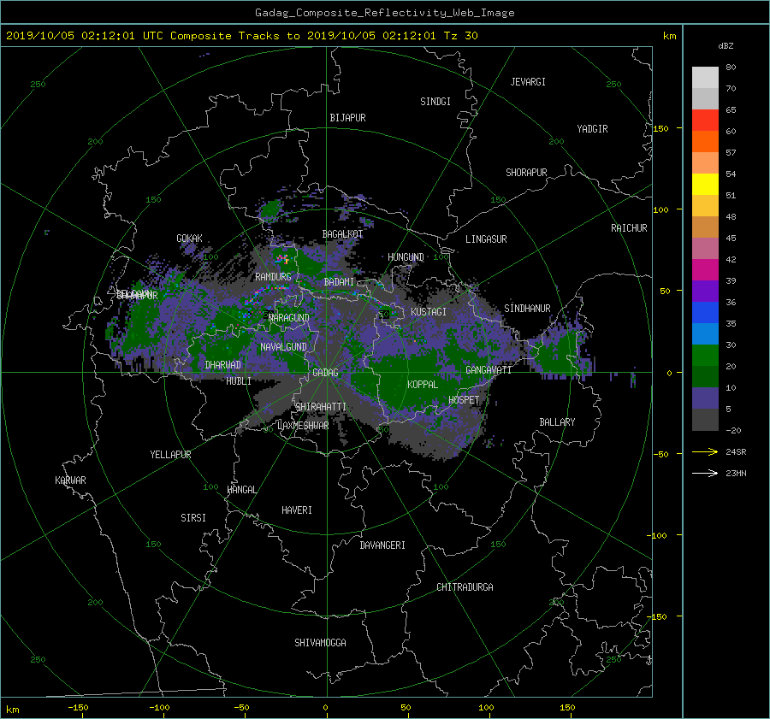Click the GANGAVATI city label
770x719 pixels.
tap(489, 370)
